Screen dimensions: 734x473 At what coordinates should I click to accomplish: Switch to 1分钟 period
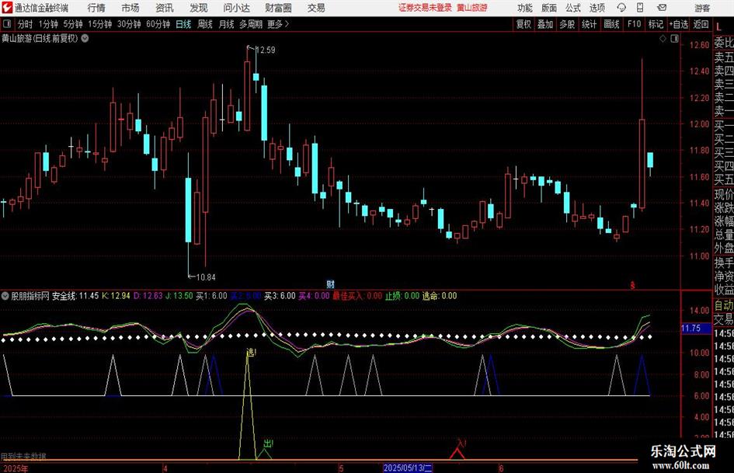coord(47,24)
